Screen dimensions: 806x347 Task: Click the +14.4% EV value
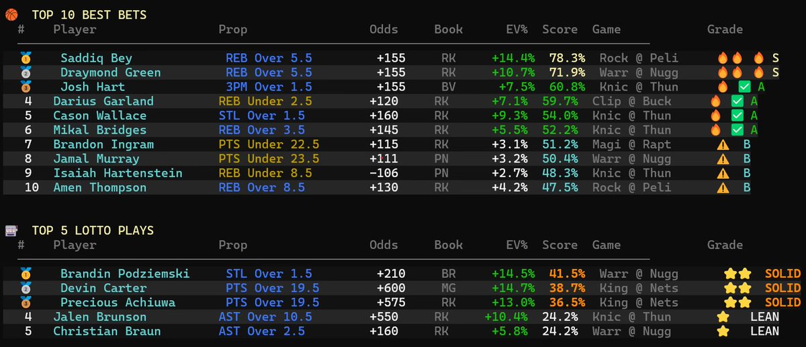(513, 58)
